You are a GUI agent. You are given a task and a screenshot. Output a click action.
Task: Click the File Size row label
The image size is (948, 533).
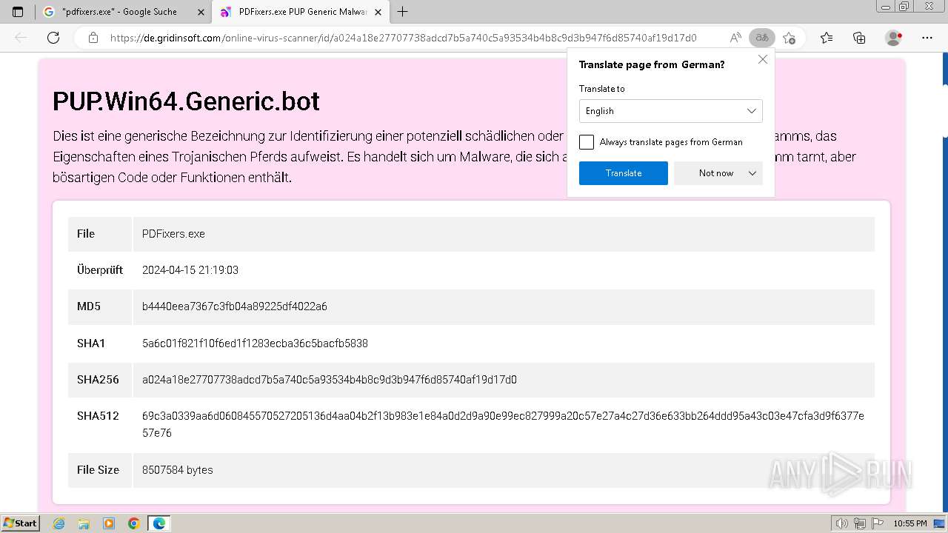coord(98,470)
